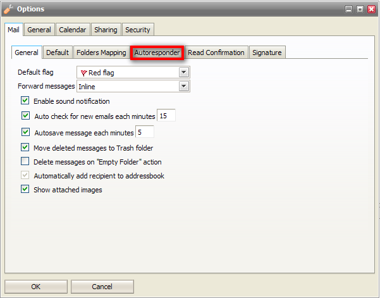Uncheck Auto check for new emails
The width and height of the screenshot is (380, 298).
click(25, 116)
